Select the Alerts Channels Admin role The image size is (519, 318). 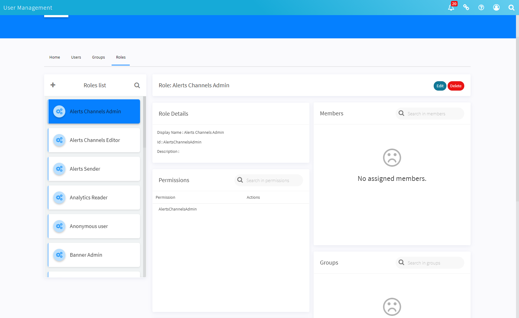point(94,111)
